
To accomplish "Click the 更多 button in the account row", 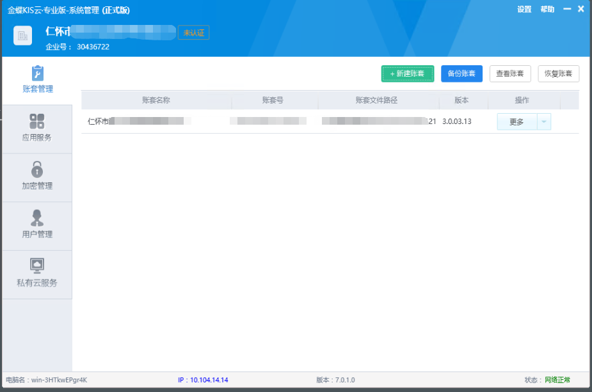I will click(516, 122).
